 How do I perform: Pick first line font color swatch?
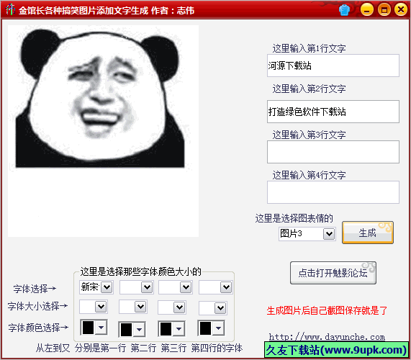pos(88,328)
